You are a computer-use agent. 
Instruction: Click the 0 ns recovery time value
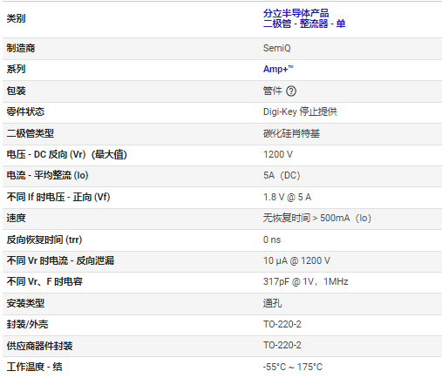coord(272,240)
